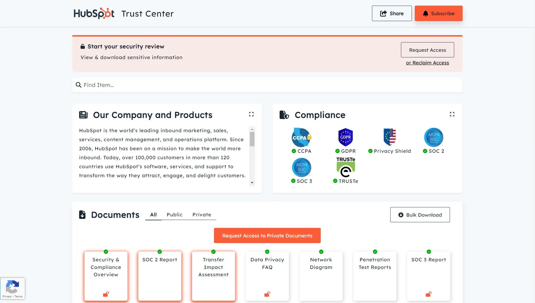Click unlock icon on Security & Compliance Overview
The width and height of the screenshot is (535, 303).
click(x=106, y=294)
